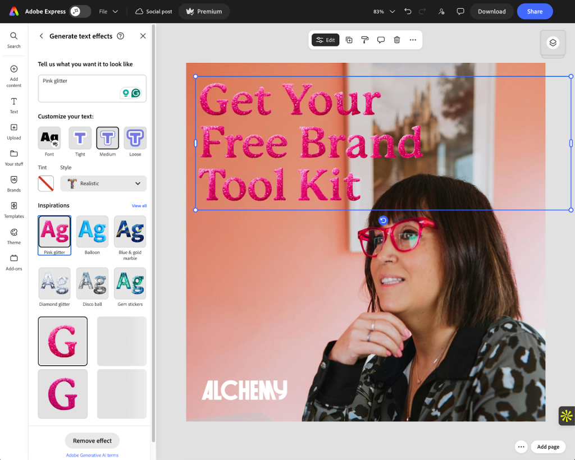
Task: Open the comments icon in top bar
Action: coord(460,11)
